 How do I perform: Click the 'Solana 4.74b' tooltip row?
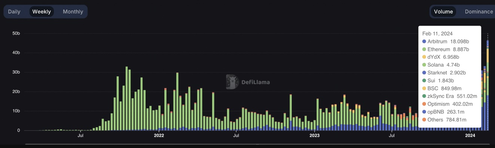click(441, 65)
